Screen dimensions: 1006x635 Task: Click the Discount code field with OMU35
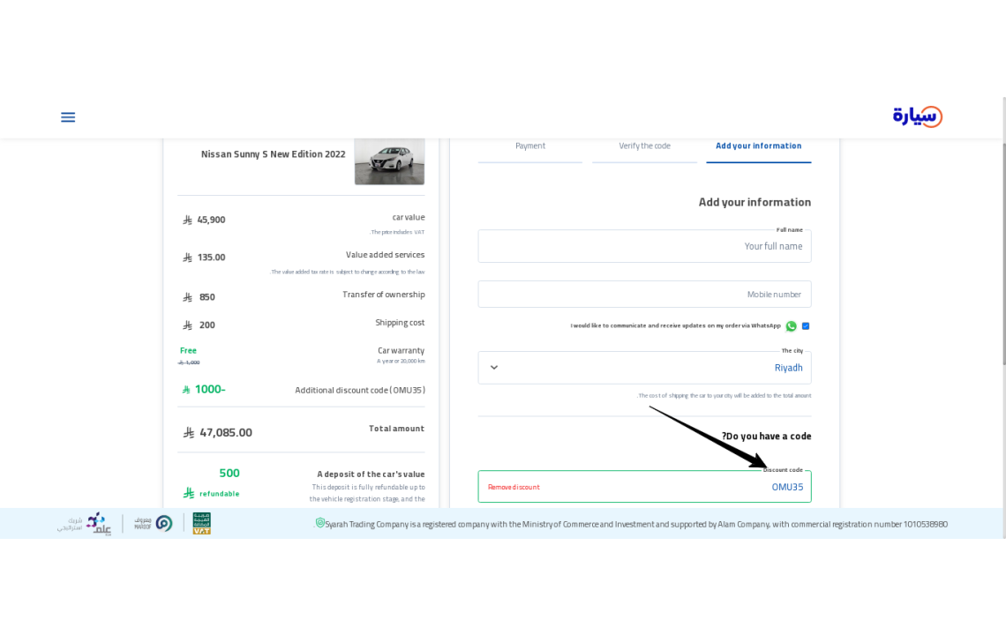644,487
